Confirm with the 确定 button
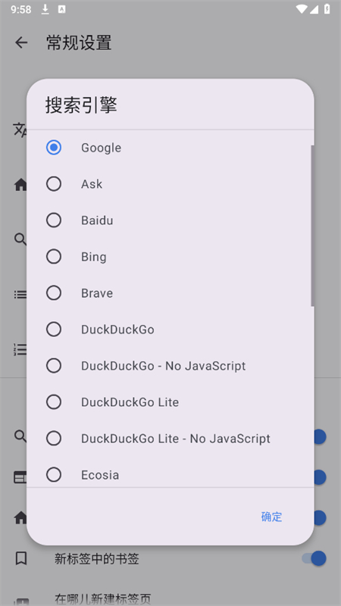Screen dimensions: 341x606 (x=271, y=517)
